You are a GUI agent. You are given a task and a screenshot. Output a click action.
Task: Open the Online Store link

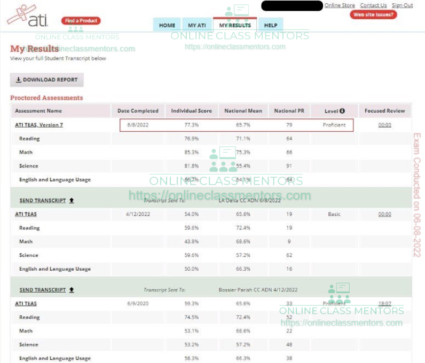(x=340, y=5)
